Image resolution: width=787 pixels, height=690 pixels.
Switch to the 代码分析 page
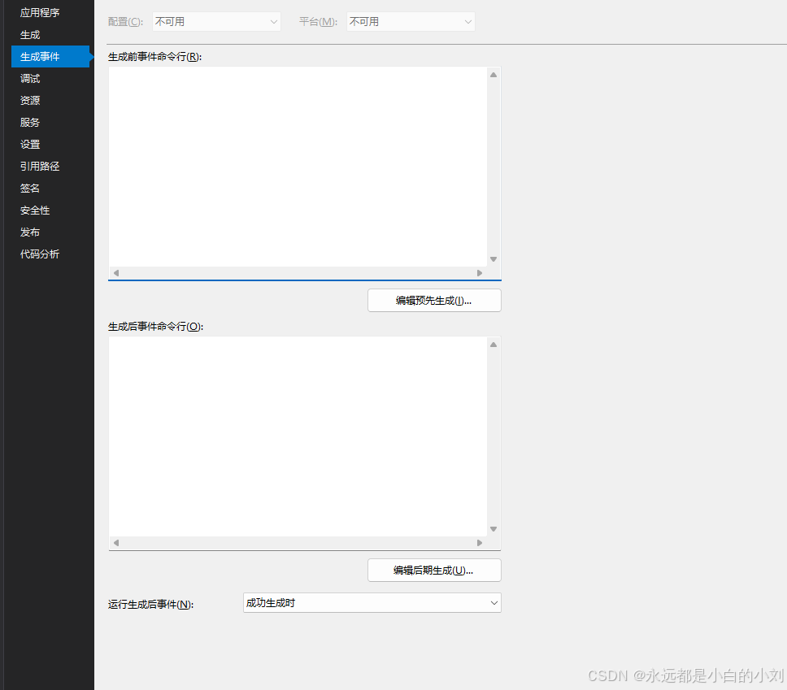39,254
